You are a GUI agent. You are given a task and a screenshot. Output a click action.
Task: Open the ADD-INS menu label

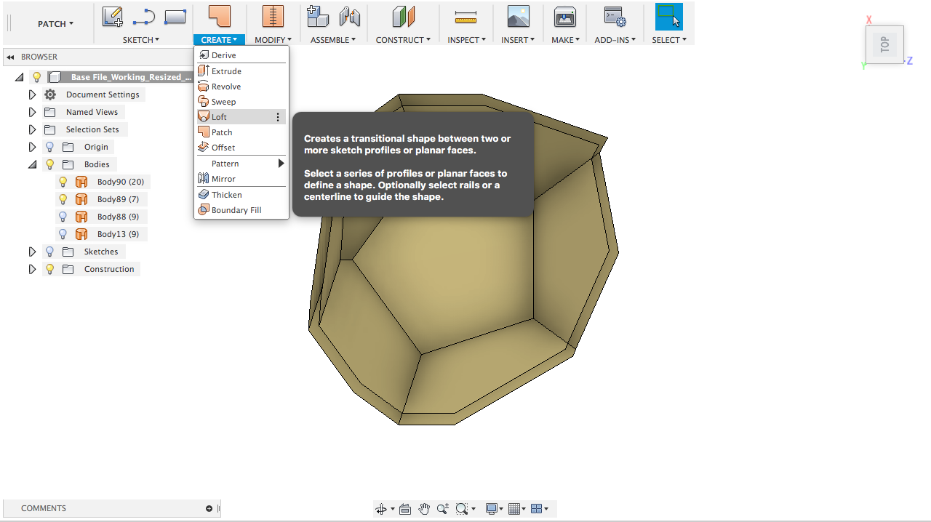point(615,40)
